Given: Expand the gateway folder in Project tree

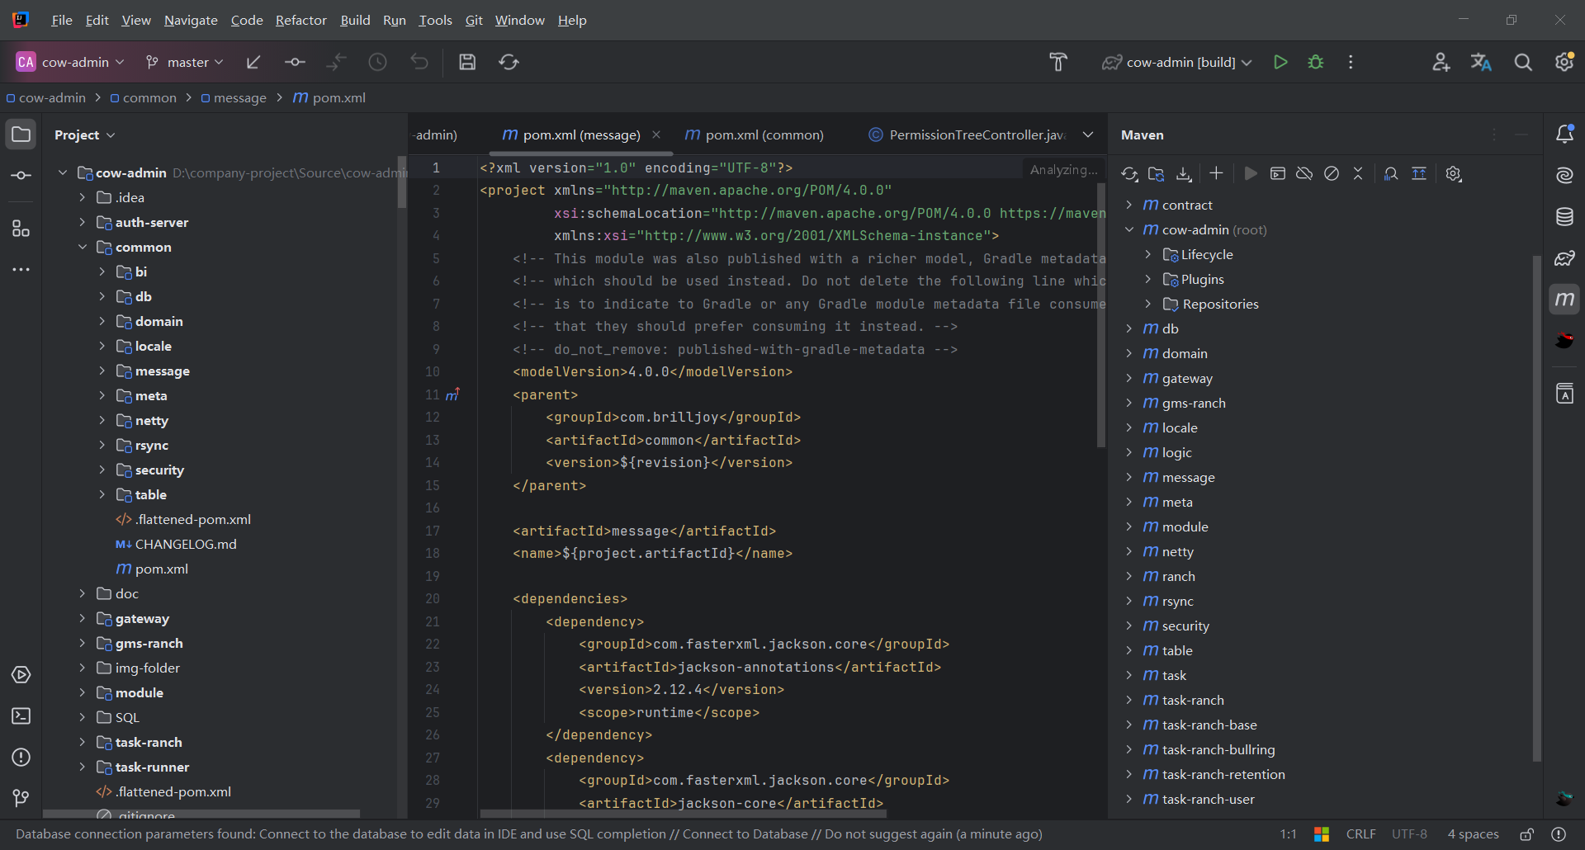Looking at the screenshot, I should click(x=82, y=618).
